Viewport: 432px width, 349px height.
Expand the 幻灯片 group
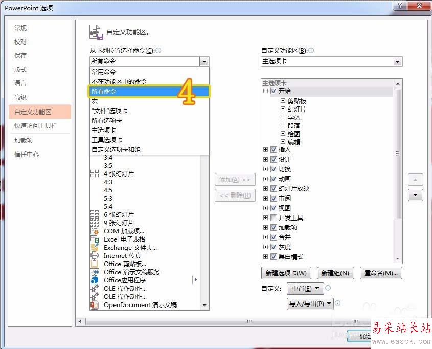click(283, 109)
